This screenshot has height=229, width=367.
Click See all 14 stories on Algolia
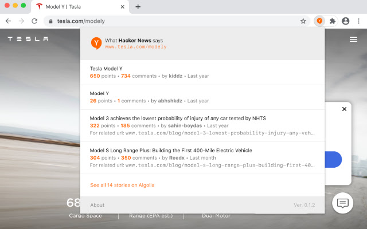click(122, 185)
